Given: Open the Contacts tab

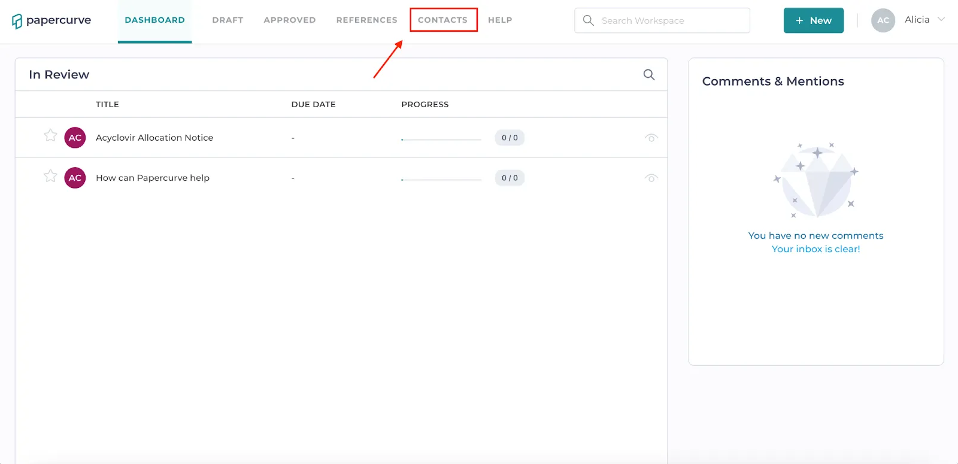Looking at the screenshot, I should tap(442, 20).
